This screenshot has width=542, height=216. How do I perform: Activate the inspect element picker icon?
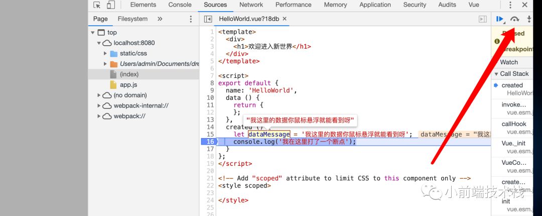coord(97,5)
